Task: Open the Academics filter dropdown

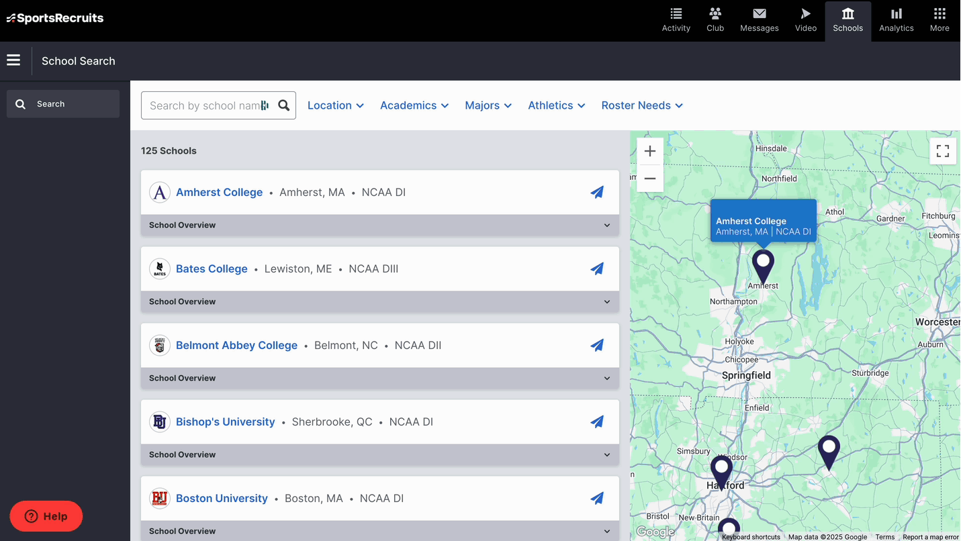Action: [414, 105]
